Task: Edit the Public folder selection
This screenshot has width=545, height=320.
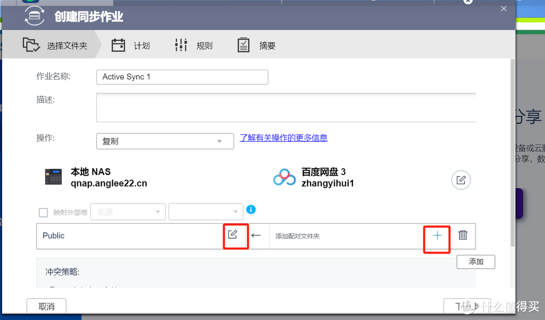Action: click(x=235, y=235)
